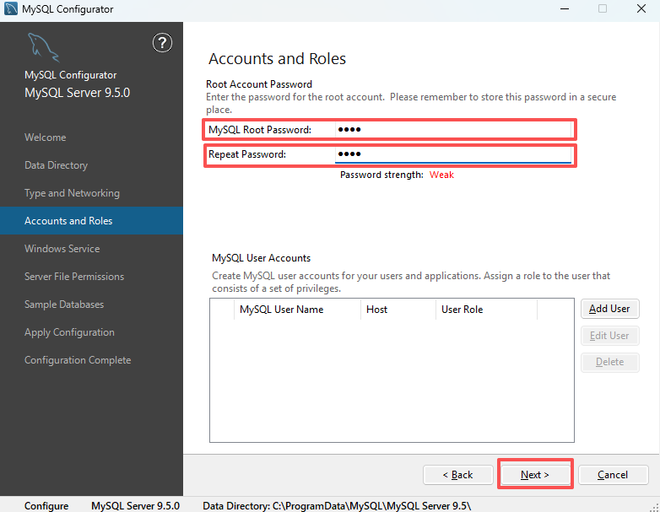Go back with the Back button
This screenshot has height=512, width=660.
point(458,475)
